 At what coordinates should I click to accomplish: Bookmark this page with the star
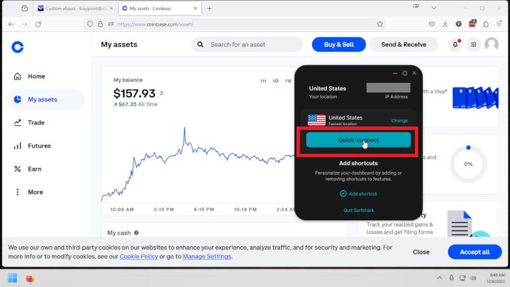point(379,24)
